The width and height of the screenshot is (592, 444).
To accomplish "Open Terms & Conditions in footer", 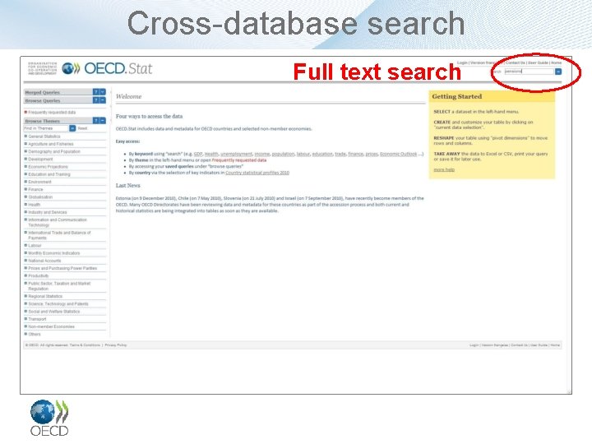I will (85, 345).
